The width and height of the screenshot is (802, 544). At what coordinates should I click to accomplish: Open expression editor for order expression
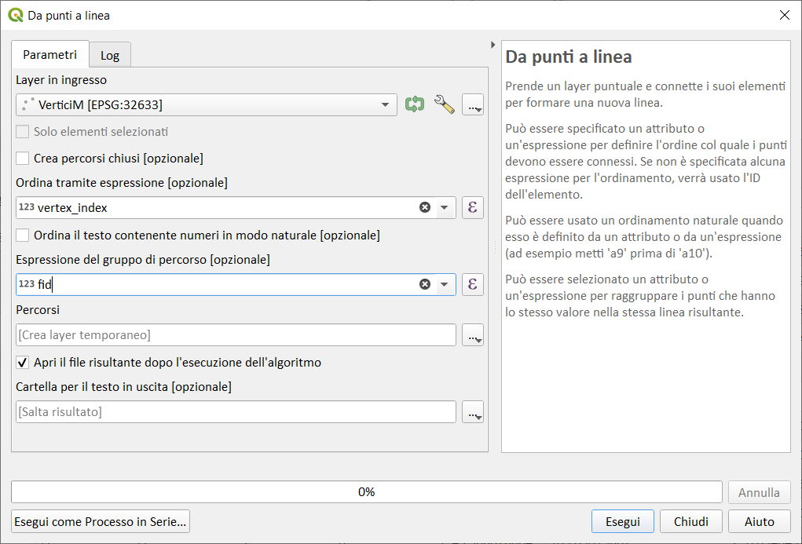(473, 207)
